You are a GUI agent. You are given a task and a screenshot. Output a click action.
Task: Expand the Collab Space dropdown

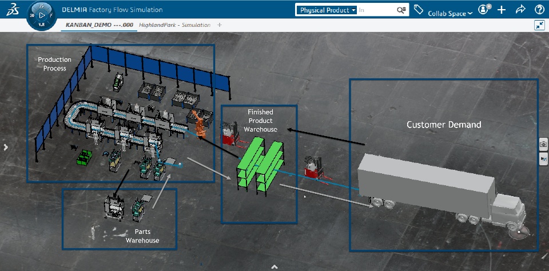pyautogui.click(x=450, y=13)
